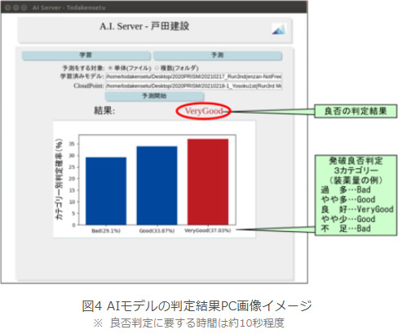This screenshot has width=398, height=334.
Task: Click the 発破良否判定 category legend box
Action: (x=356, y=195)
